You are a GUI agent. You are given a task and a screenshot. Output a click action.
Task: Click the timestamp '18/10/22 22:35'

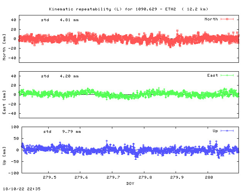click(x=22, y=189)
